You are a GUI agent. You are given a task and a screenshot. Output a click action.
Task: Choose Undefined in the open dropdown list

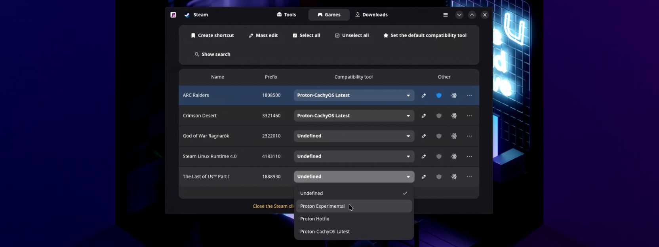(x=354, y=194)
